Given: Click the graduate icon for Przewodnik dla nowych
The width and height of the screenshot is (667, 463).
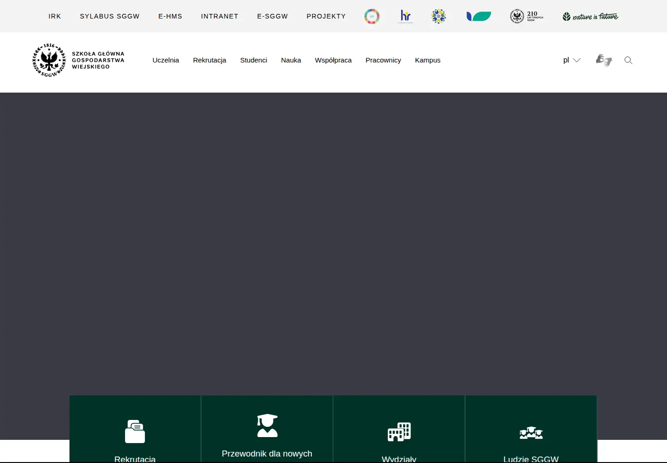Looking at the screenshot, I should (x=267, y=425).
